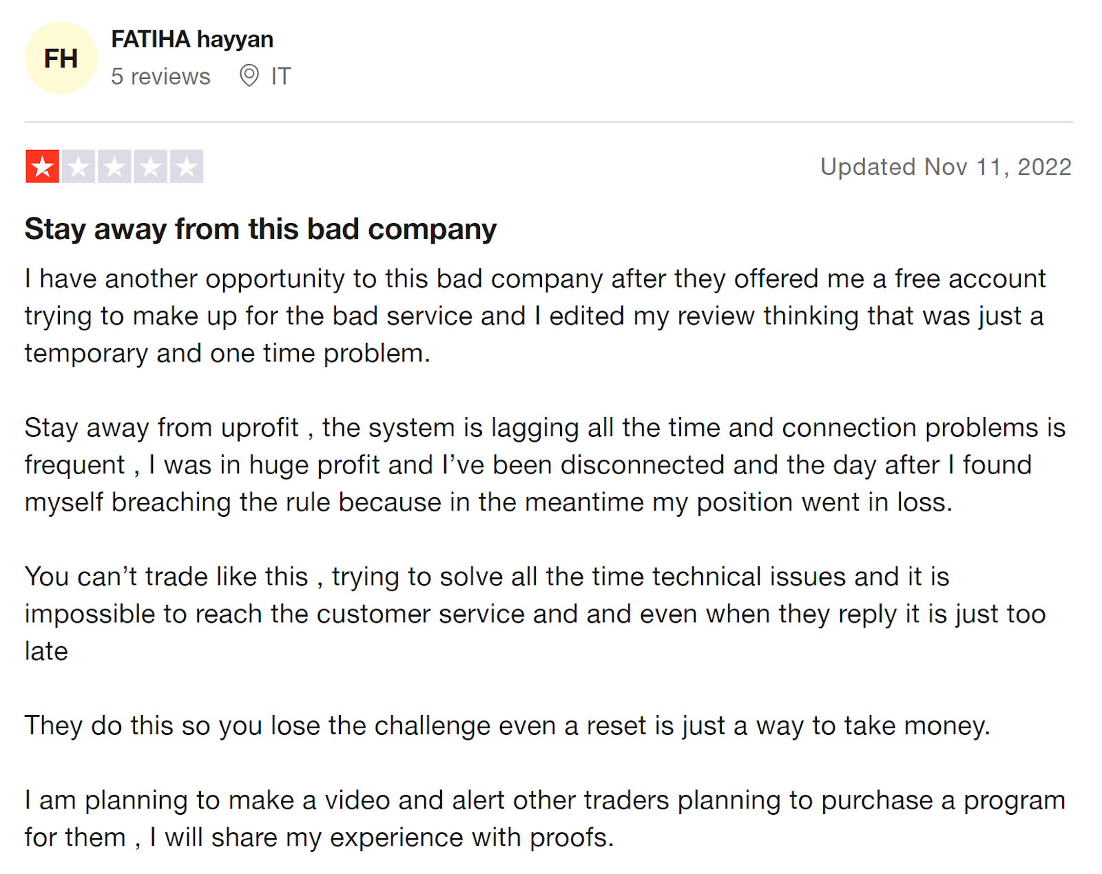Click the 5 reviews count
Image resolution: width=1102 pixels, height=874 pixels.
click(x=160, y=76)
